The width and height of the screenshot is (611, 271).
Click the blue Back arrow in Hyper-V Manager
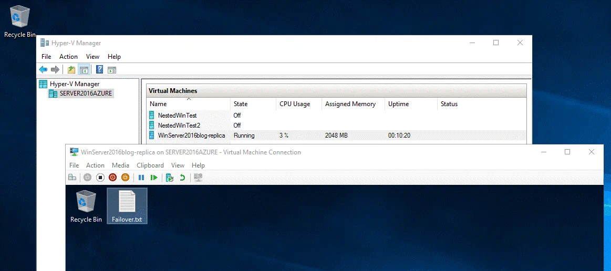click(x=43, y=69)
